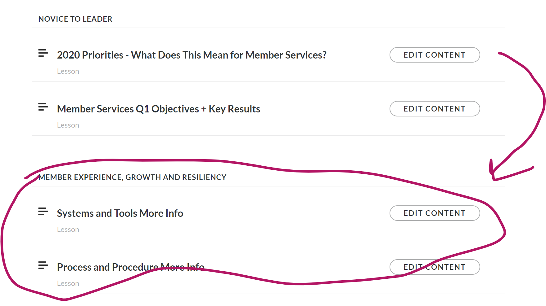
Task: Click drag handle beside Systems and Tools lesson
Action: pos(43,212)
